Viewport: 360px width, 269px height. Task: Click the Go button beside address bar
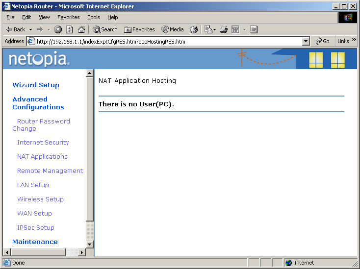point(323,42)
